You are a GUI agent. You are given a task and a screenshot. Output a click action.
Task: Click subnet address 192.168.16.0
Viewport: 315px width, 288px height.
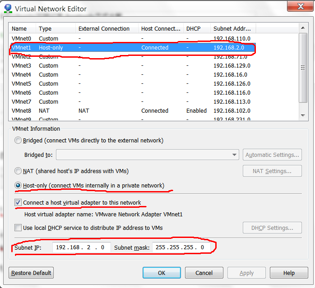[230, 75]
